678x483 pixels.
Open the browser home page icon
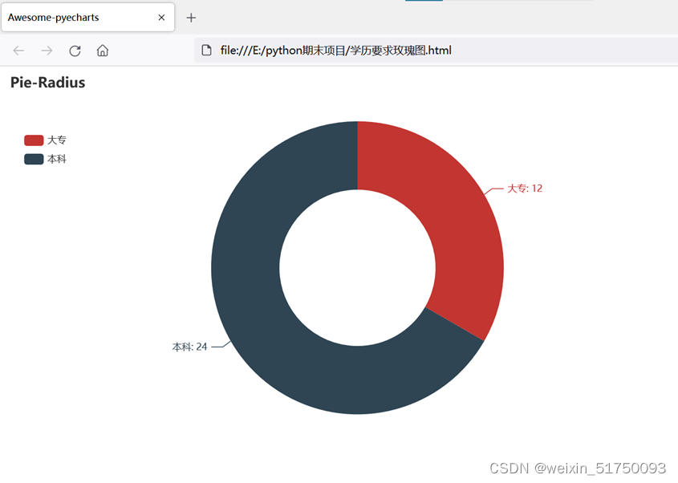tap(103, 51)
